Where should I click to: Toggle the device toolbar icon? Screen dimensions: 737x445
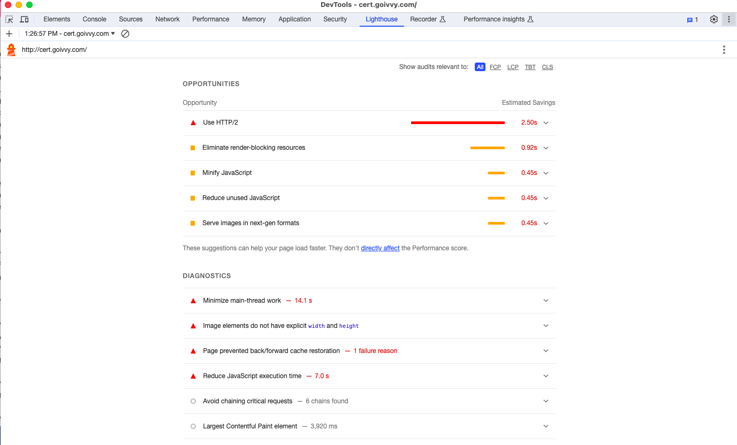pyautogui.click(x=24, y=19)
